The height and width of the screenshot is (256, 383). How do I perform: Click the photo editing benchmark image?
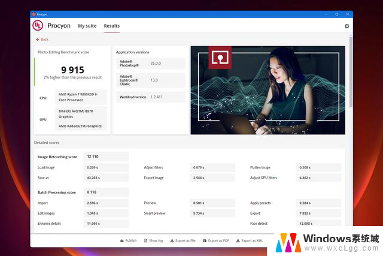pyautogui.click(x=268, y=90)
